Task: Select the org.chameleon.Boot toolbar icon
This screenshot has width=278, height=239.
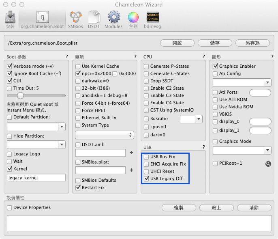Action: 42,19
